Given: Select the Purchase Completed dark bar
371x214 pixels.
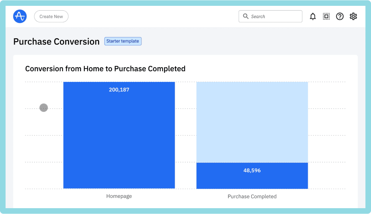Looking at the screenshot, I should 252,175.
